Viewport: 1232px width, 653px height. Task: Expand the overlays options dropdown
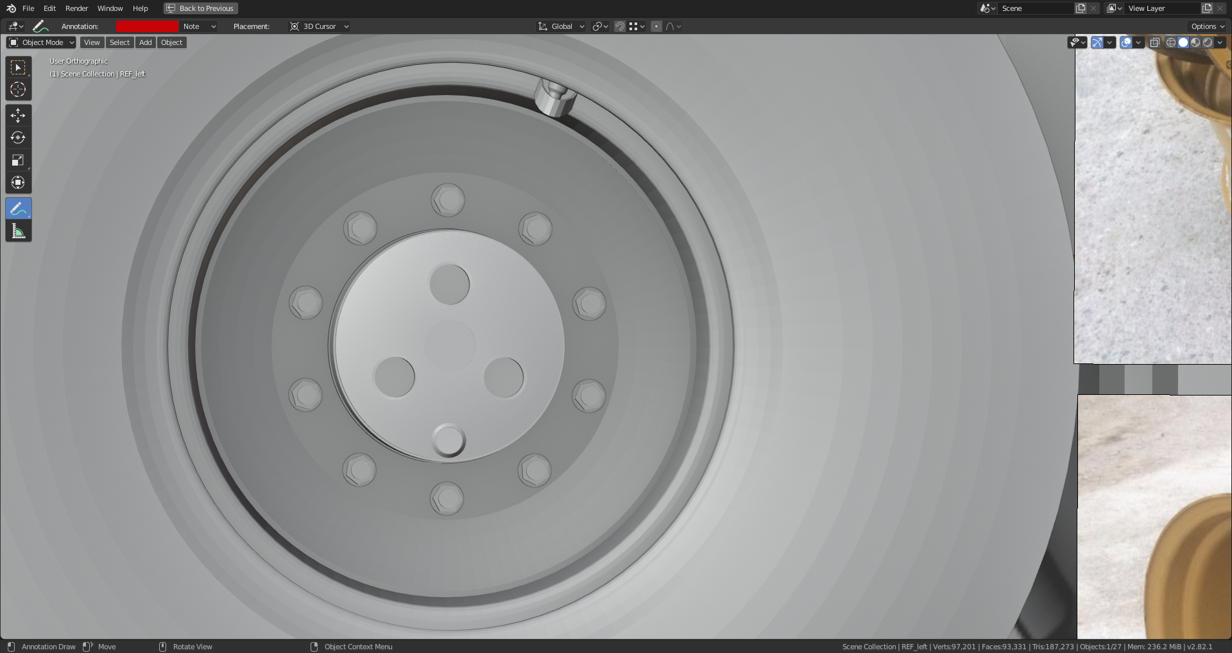[1138, 42]
